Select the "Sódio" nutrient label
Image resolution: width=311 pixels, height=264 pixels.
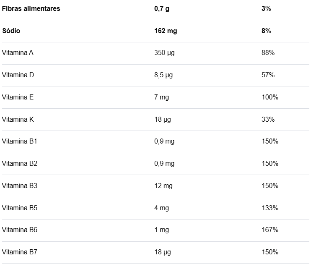pos(11,31)
